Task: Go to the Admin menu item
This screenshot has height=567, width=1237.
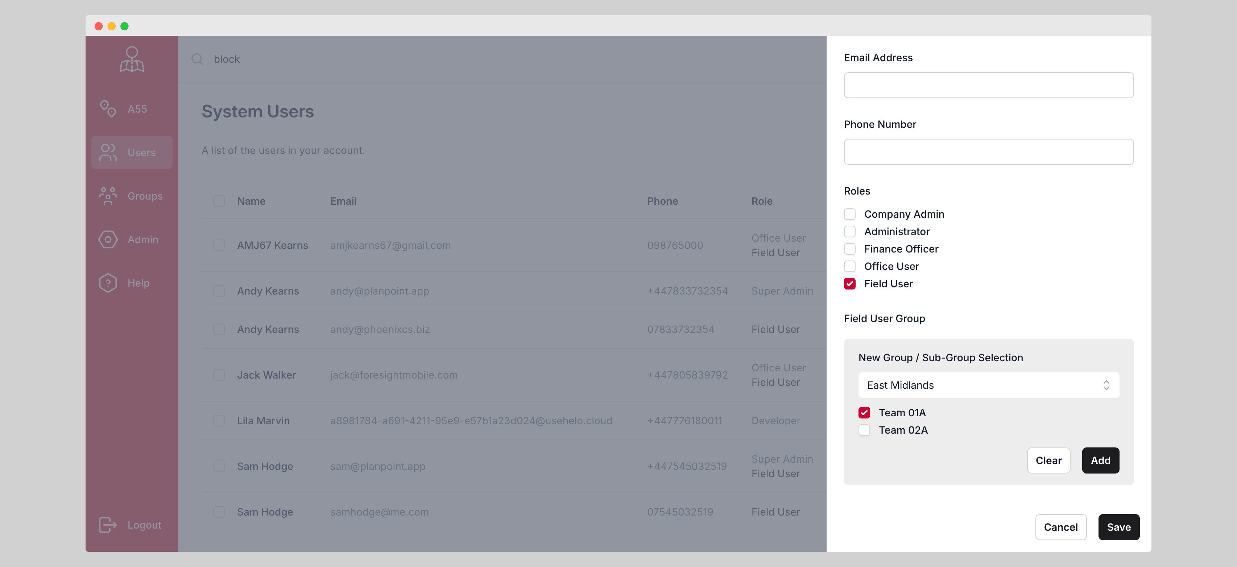Action: click(142, 239)
